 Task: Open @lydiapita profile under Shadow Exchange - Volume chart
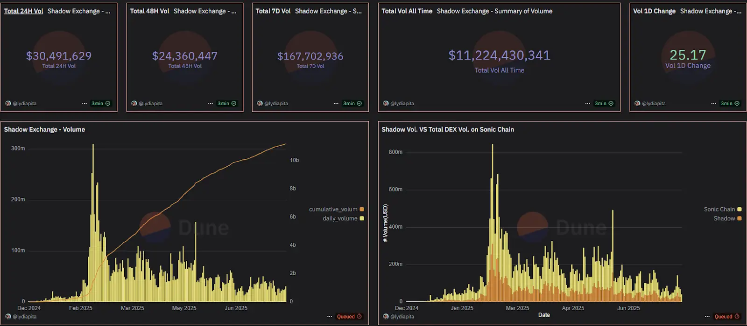coord(24,317)
